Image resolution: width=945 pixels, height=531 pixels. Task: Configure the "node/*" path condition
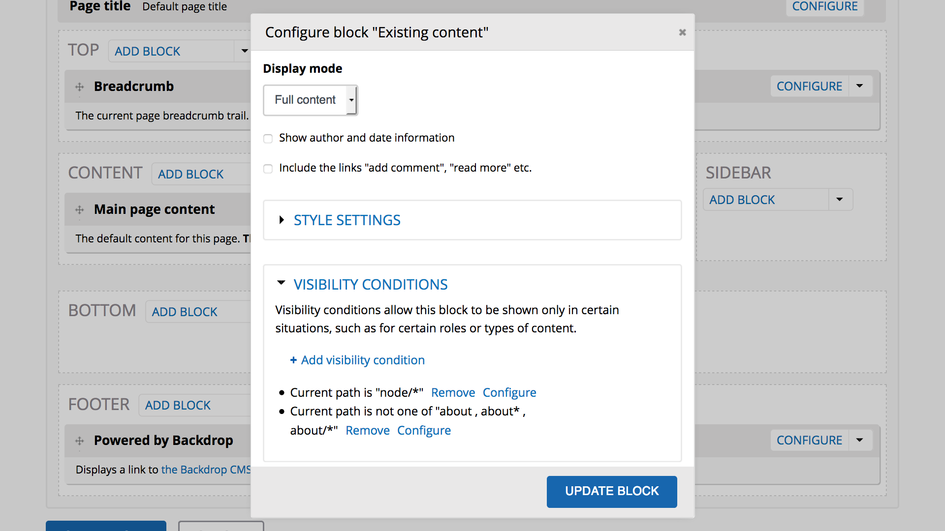[x=509, y=393]
